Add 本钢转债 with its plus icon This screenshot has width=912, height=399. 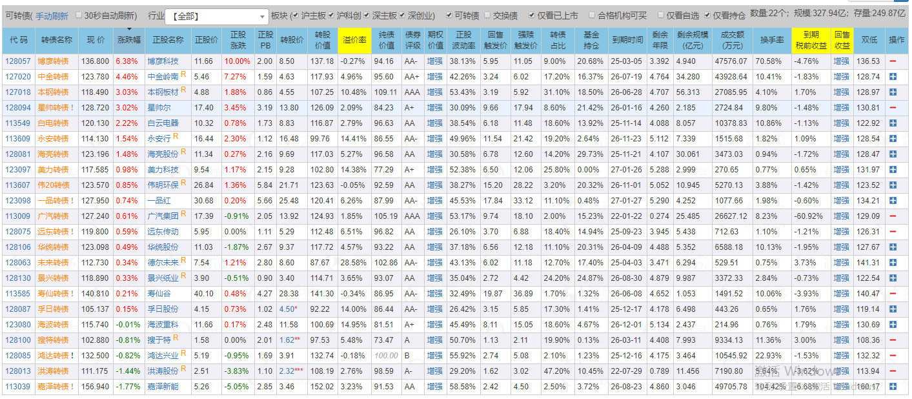point(893,92)
